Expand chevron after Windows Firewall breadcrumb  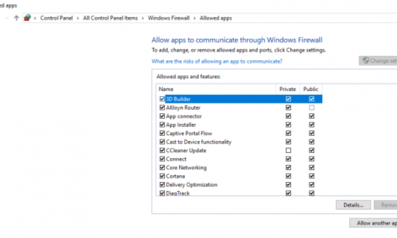(x=195, y=18)
